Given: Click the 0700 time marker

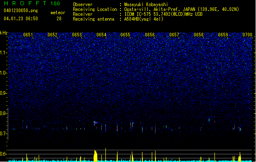Looking at the screenshot, I should [x=247, y=35].
